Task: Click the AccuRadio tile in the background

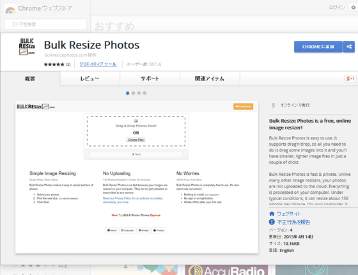Action: (226, 270)
